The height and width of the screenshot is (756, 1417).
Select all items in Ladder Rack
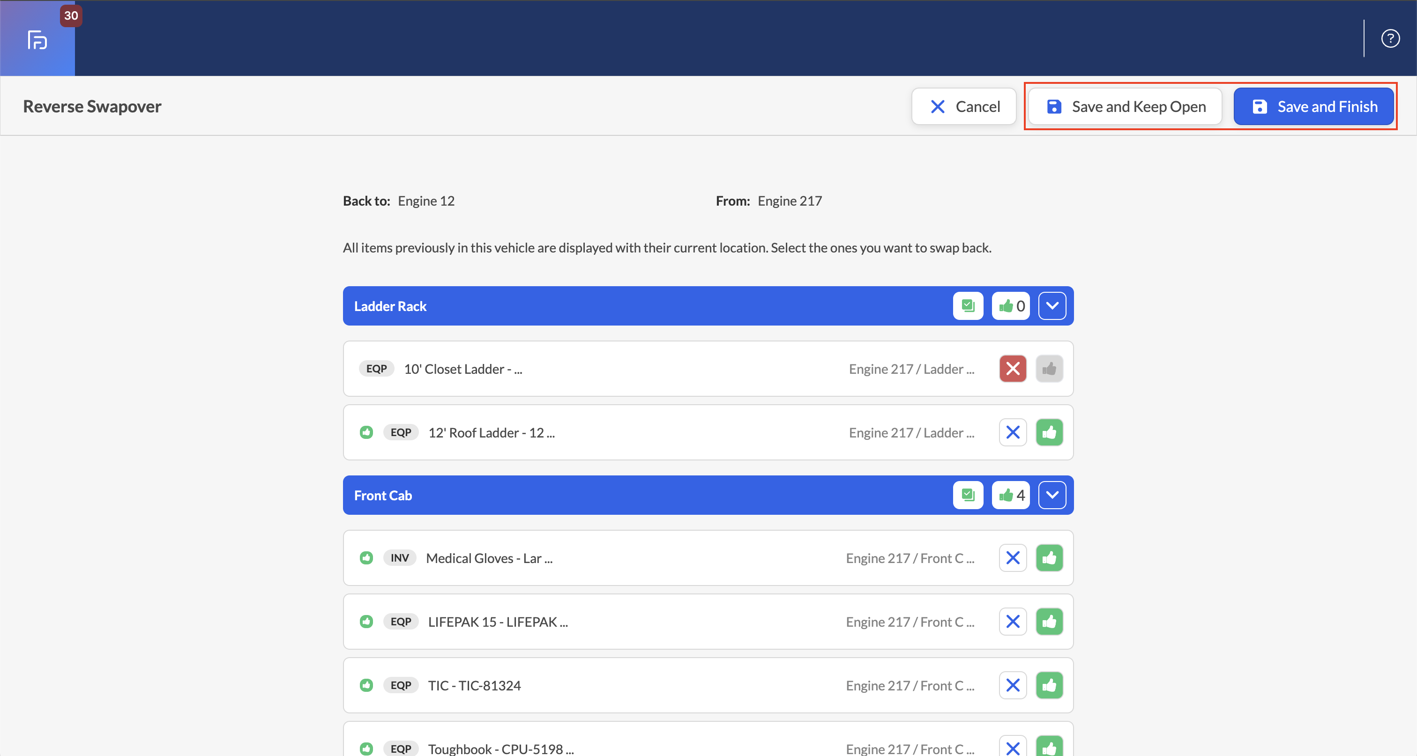(968, 306)
